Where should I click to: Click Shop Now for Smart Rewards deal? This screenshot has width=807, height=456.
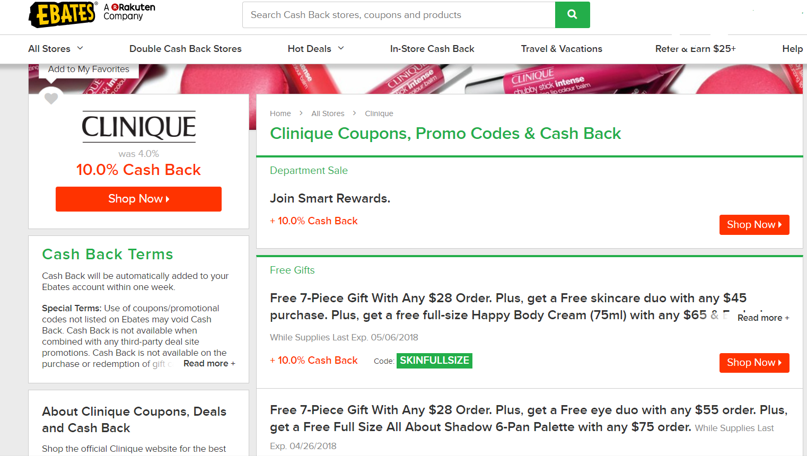pos(754,225)
